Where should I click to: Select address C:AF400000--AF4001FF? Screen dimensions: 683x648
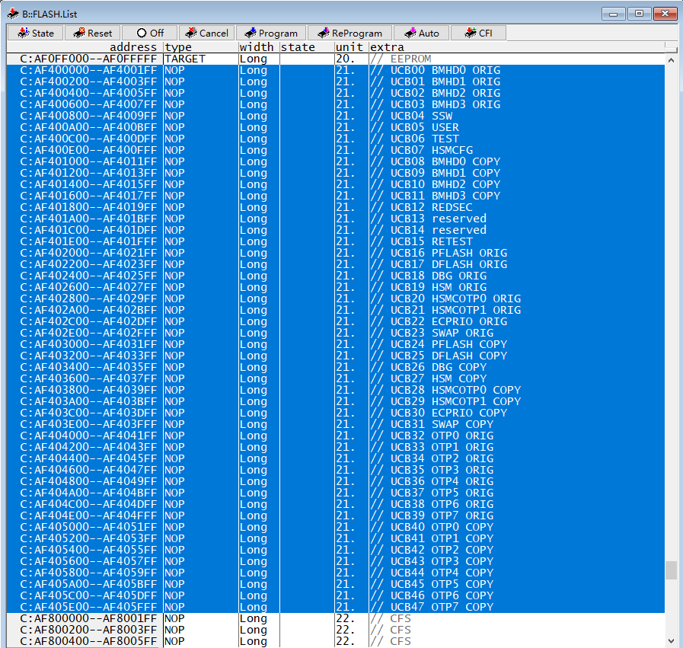pos(88,70)
